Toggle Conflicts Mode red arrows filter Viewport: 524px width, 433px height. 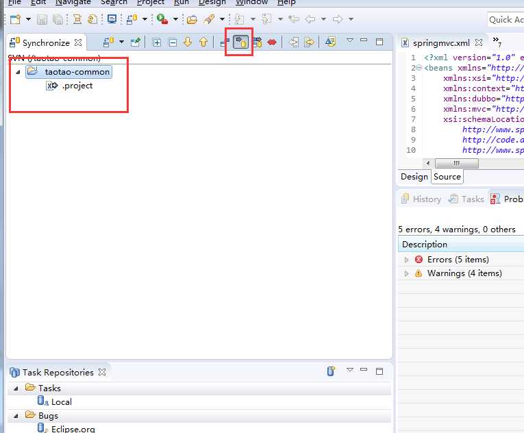click(x=272, y=42)
